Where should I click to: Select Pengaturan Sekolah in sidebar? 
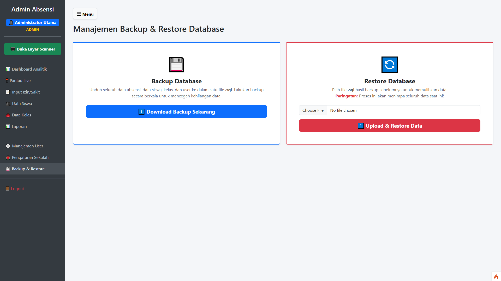pos(30,158)
